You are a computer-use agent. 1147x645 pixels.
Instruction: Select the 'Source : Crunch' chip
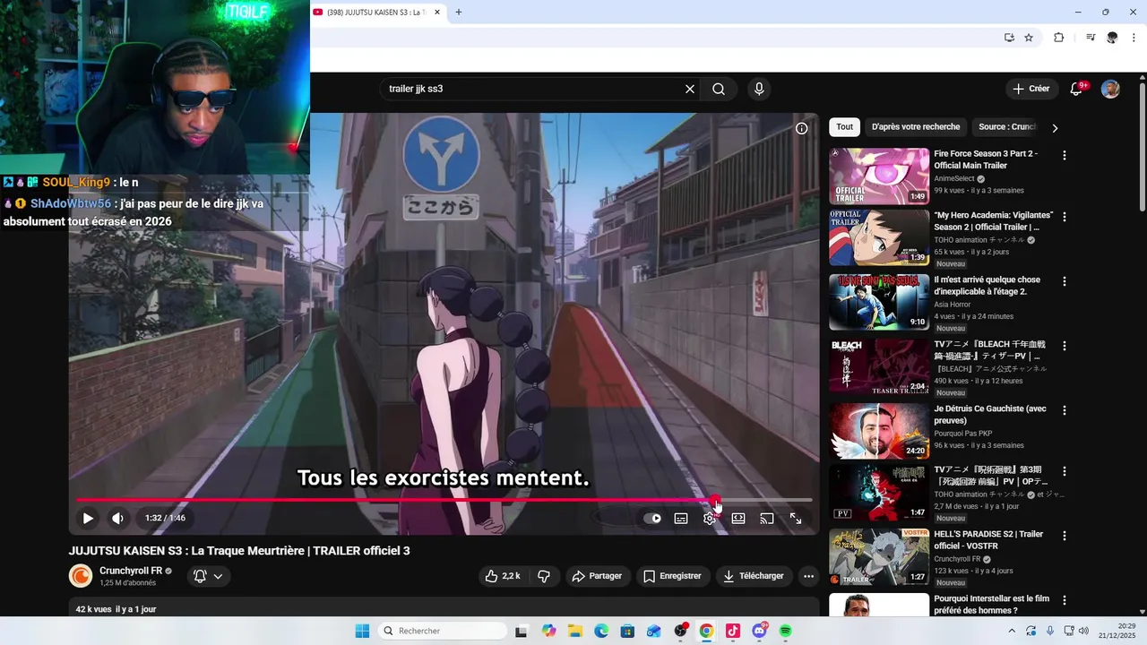(1006, 127)
